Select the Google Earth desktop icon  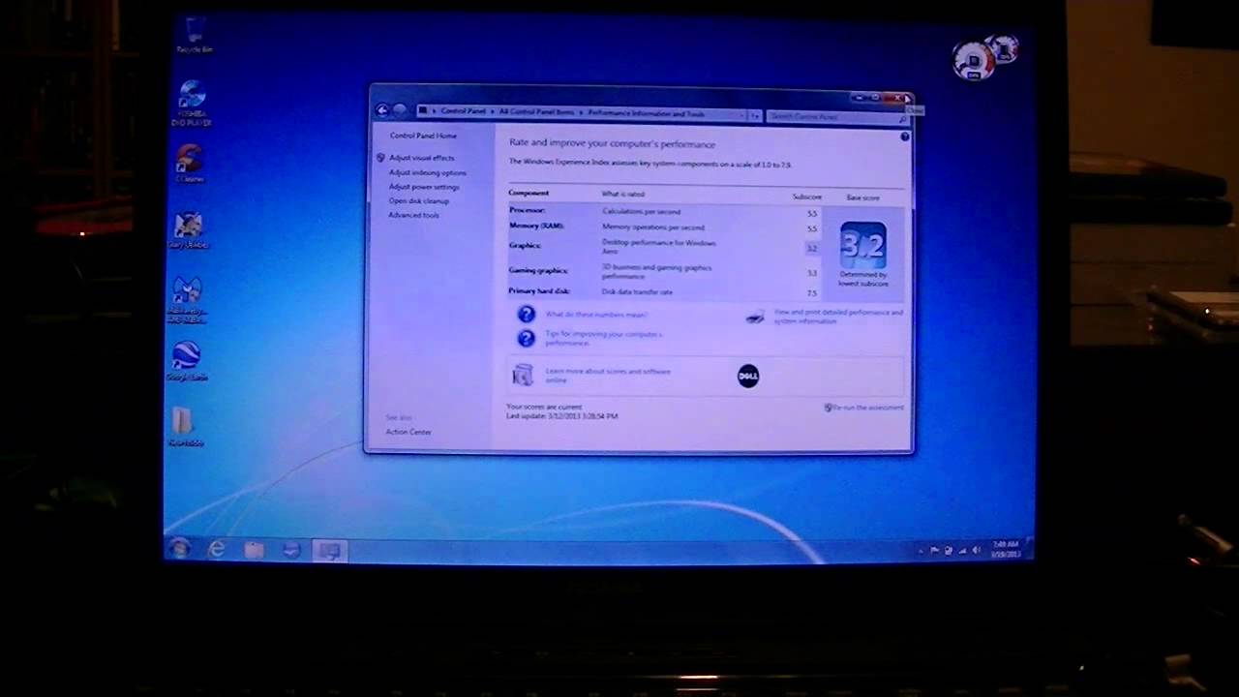185,361
